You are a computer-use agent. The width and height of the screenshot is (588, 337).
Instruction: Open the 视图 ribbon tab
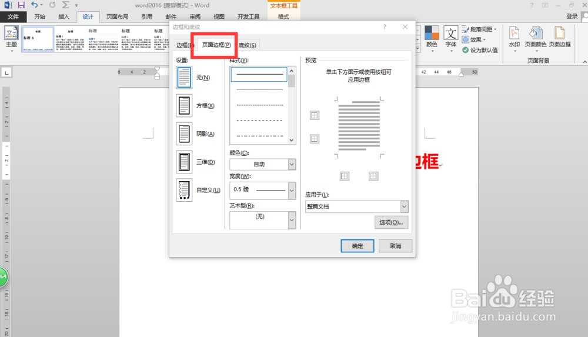pyautogui.click(x=219, y=16)
